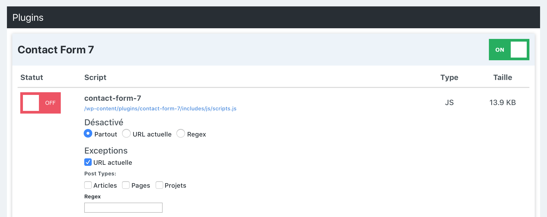Image resolution: width=547 pixels, height=217 pixels.
Task: Uncheck the URL actuelle exception checkbox
Action: click(88, 162)
